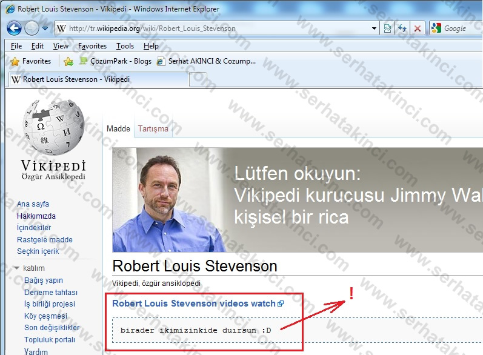Click the W favicon on the page tab
This screenshot has width=483, height=355.
[x=16, y=79]
